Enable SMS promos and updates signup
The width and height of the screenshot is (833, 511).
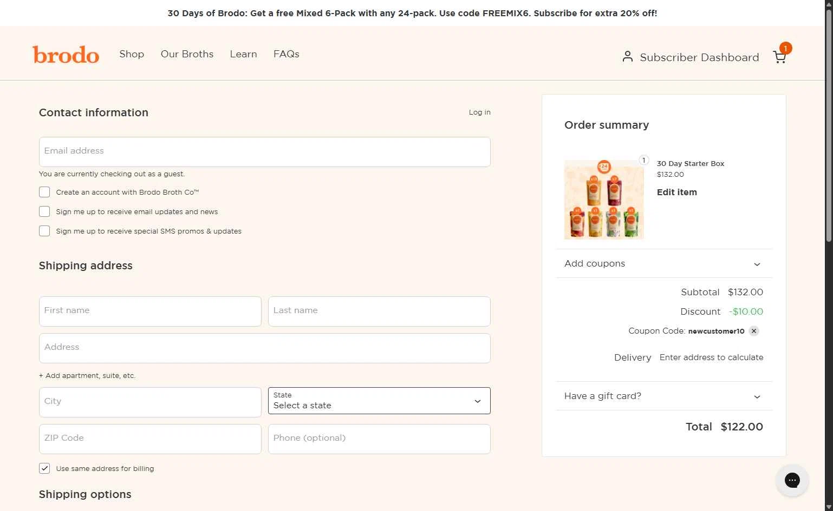[x=44, y=231]
